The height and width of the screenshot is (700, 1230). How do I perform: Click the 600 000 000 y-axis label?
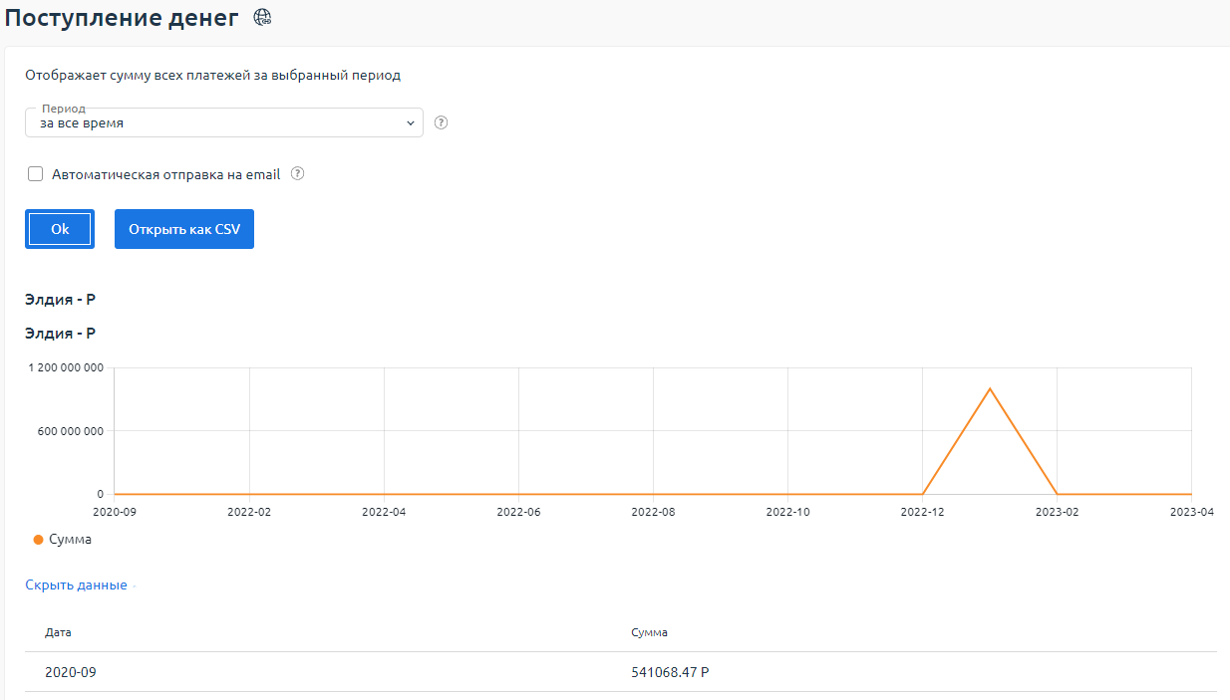tap(66, 431)
